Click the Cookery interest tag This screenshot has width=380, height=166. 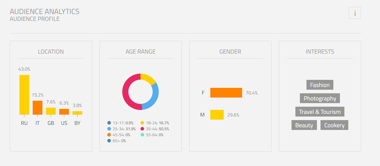point(334,125)
